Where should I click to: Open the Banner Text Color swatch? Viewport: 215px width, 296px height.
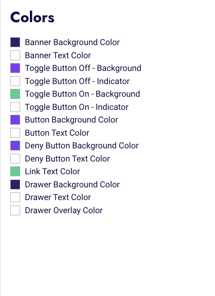15,55
